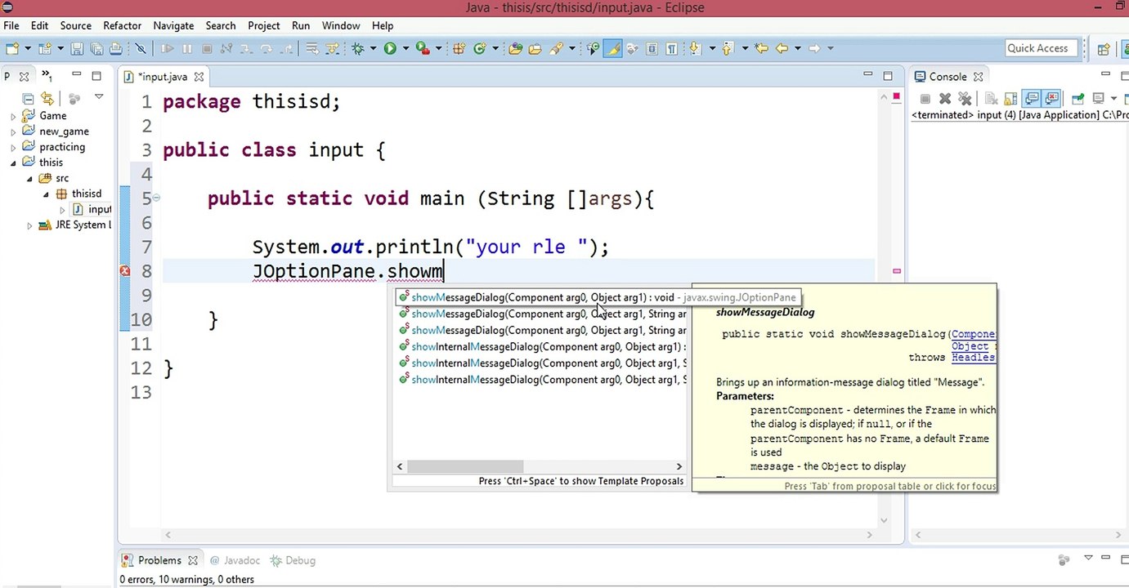Toggle Show Console on Standard Out icon

point(1033,98)
